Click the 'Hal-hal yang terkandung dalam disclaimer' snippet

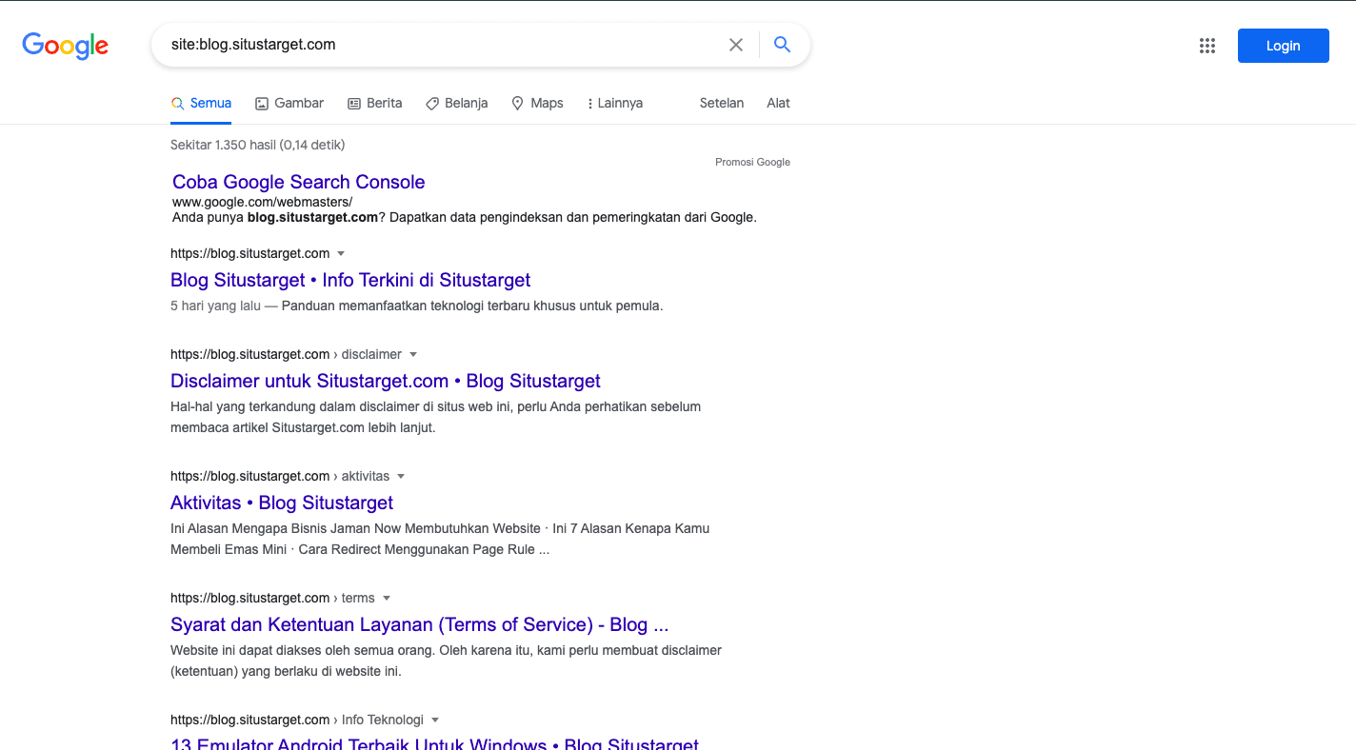point(435,417)
